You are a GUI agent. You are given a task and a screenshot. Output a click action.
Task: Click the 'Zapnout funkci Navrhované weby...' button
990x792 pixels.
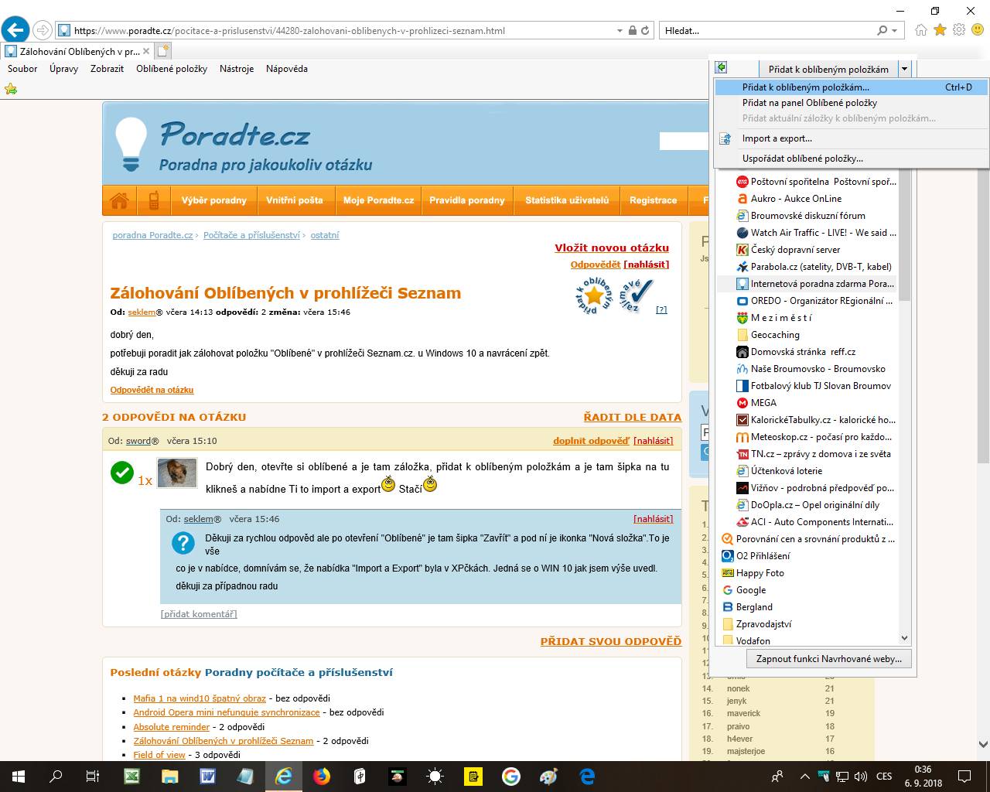tap(828, 659)
